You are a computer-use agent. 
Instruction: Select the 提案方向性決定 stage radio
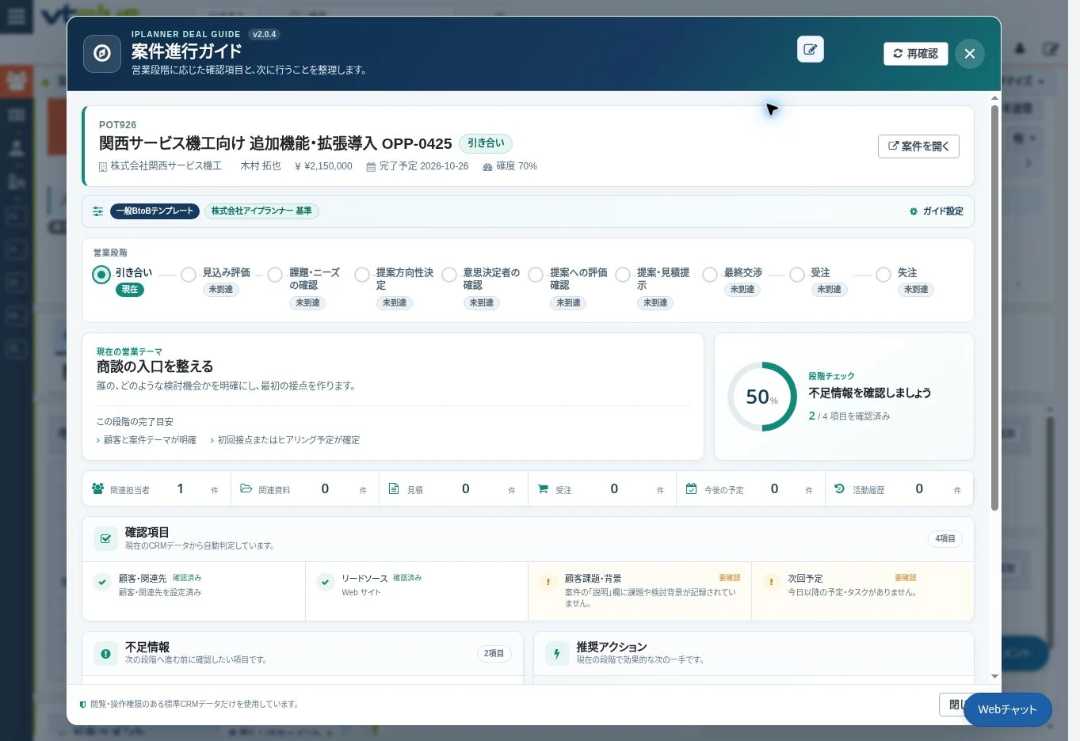pyautogui.click(x=362, y=275)
